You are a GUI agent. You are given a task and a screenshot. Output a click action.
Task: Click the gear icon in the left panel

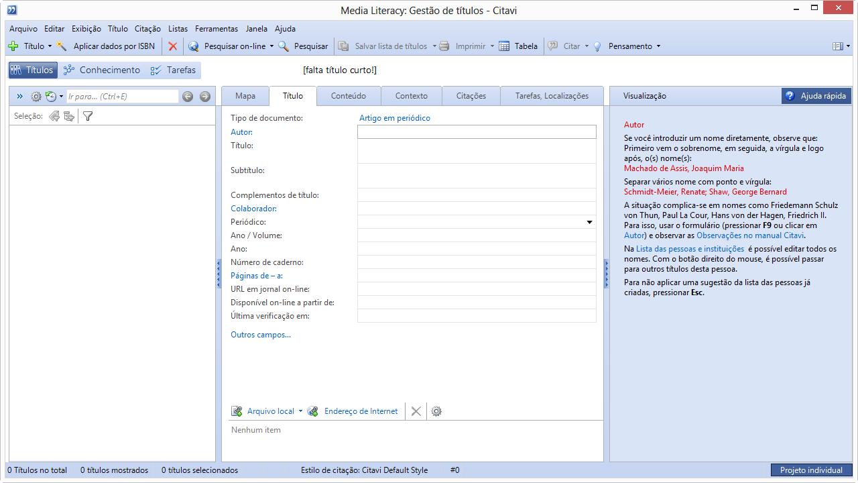[36, 97]
